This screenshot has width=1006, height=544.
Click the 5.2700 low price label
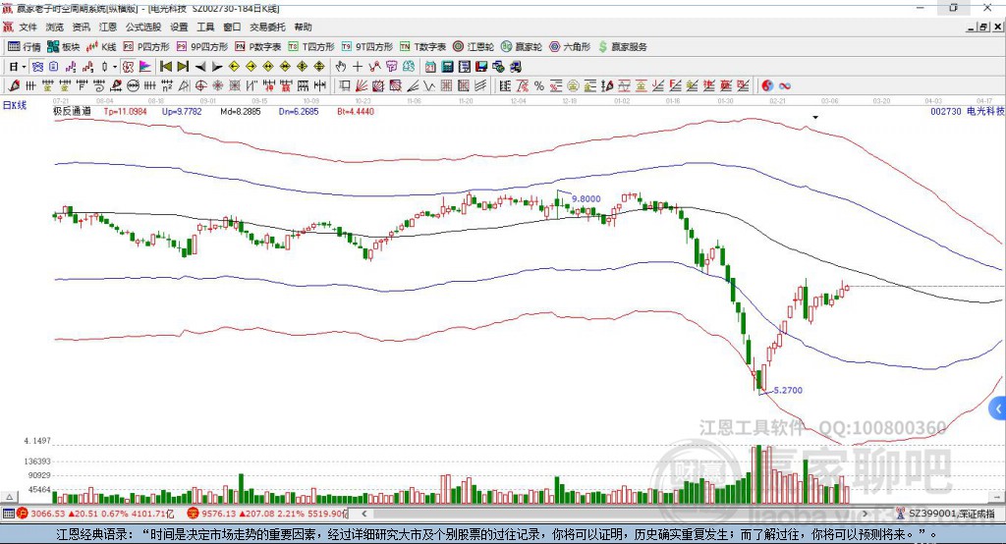coord(788,390)
